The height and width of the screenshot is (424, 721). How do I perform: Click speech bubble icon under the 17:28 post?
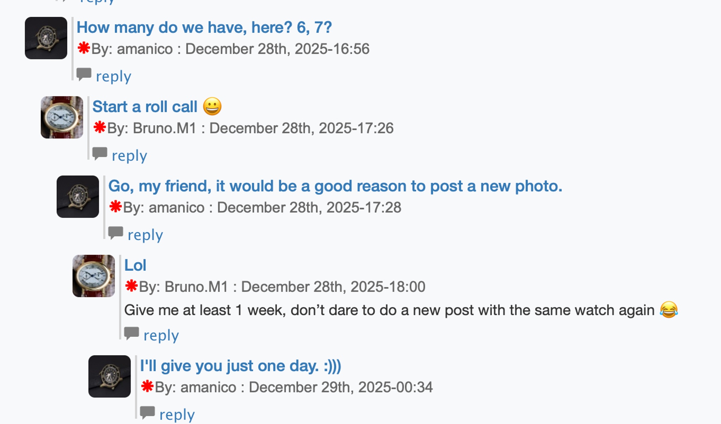(115, 233)
